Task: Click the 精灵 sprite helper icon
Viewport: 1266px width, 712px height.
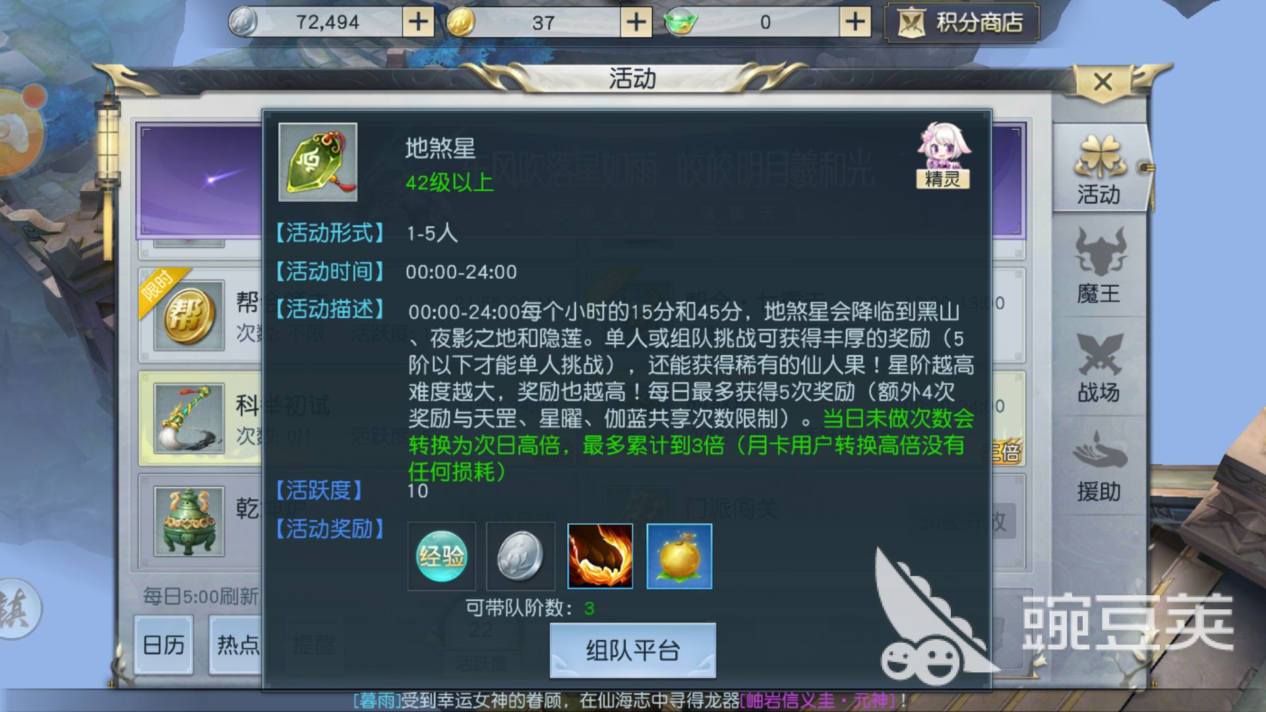Action: point(943,156)
